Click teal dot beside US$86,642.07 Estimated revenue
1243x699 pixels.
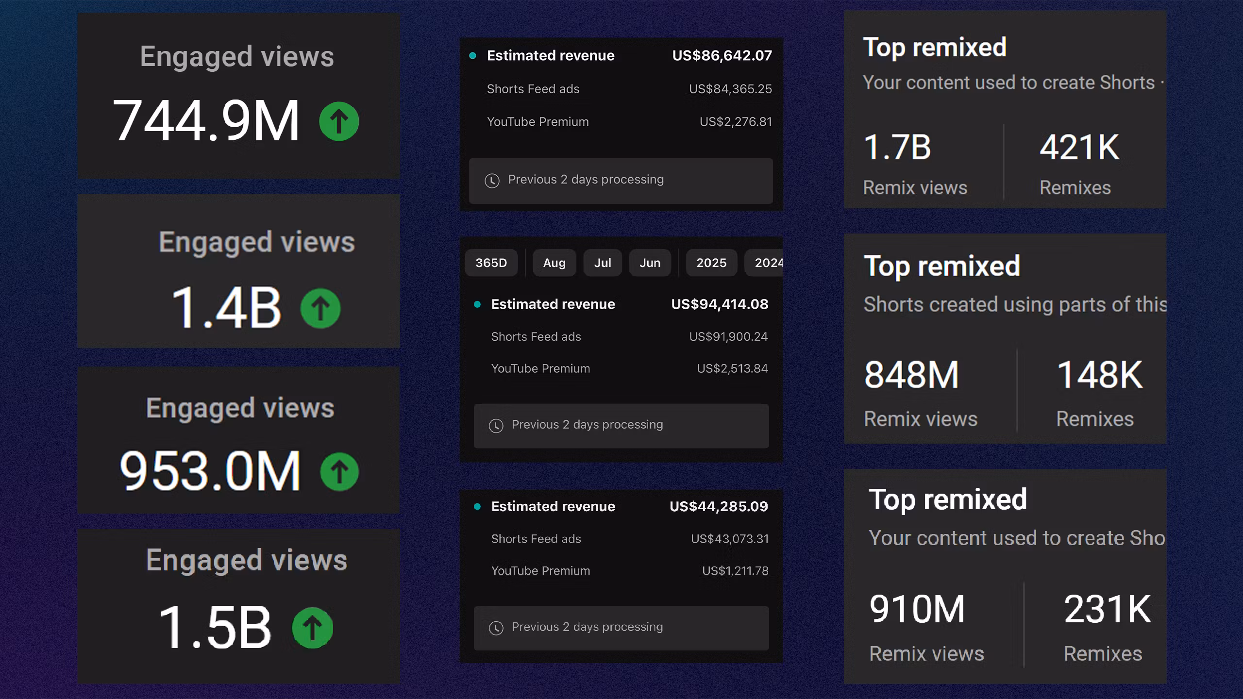(472, 56)
